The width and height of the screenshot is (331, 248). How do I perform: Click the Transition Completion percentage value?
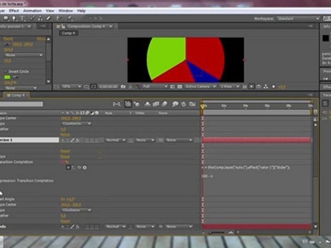tap(64, 162)
